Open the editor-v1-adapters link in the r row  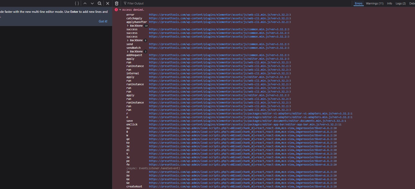[x=251, y=114]
